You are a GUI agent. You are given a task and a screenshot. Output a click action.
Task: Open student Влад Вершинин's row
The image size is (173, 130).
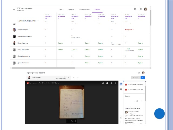pos(80,50)
